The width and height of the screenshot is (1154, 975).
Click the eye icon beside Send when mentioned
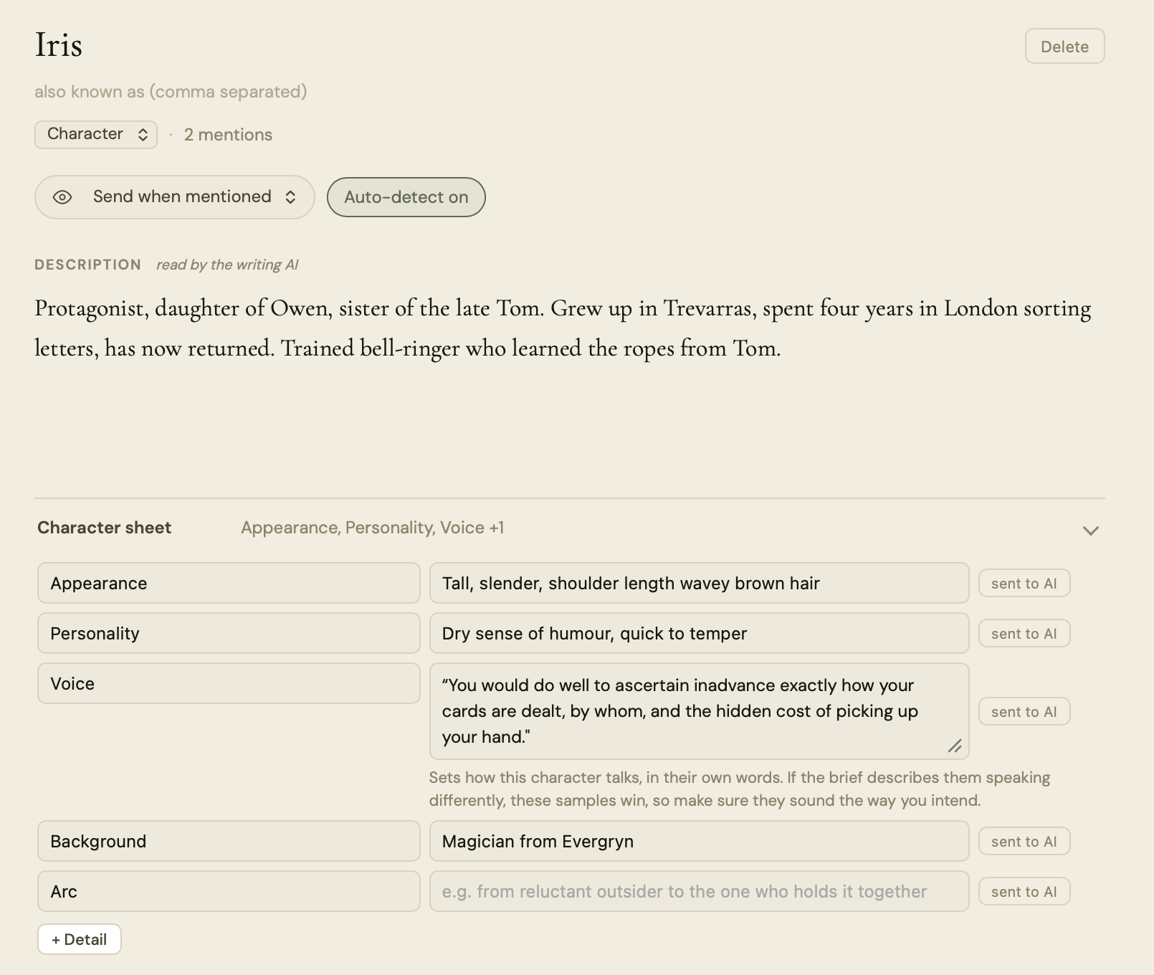[62, 197]
